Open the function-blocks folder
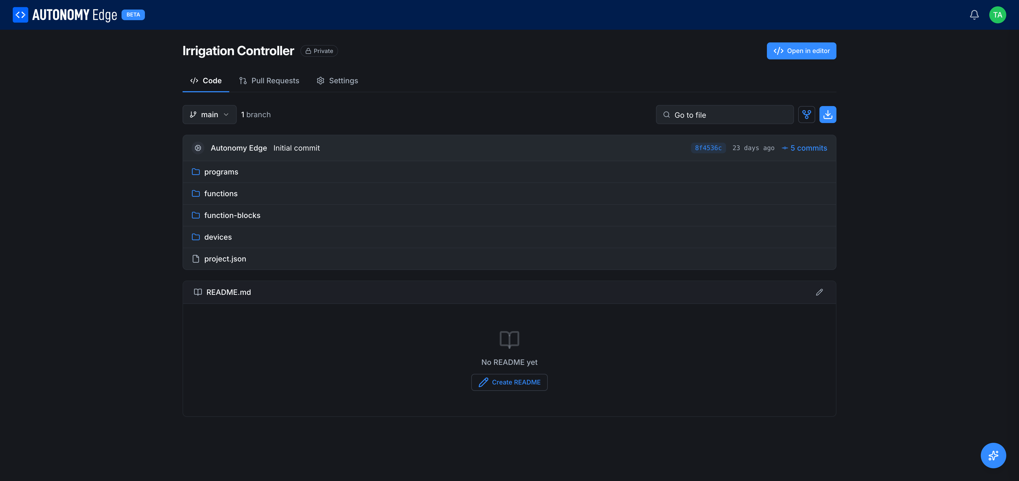Screen dimensions: 1019x481 (x=509, y=215)
